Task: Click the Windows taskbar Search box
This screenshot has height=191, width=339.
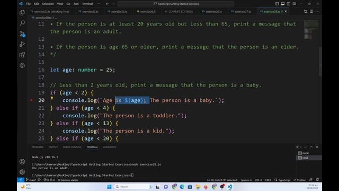Action: pyautogui.click(x=134, y=187)
